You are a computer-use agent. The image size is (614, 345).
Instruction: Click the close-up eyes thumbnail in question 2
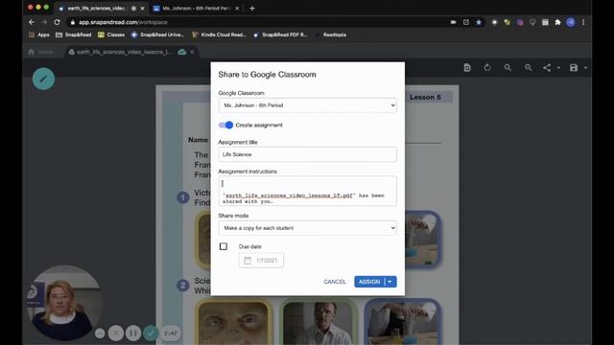(233, 322)
